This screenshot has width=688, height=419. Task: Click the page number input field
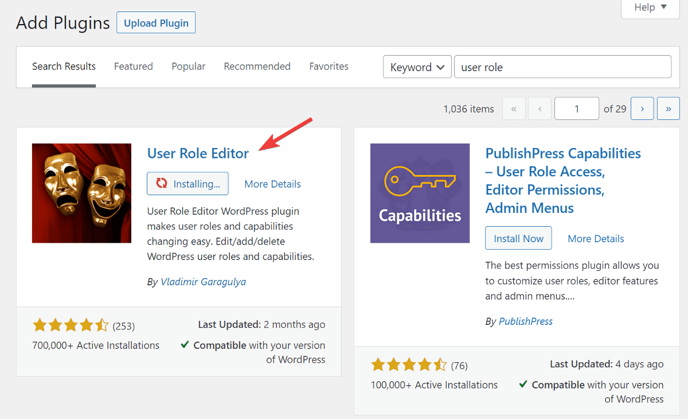point(576,108)
